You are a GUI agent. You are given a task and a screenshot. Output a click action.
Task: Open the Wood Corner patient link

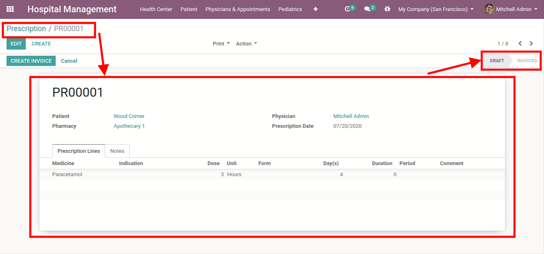coord(129,116)
